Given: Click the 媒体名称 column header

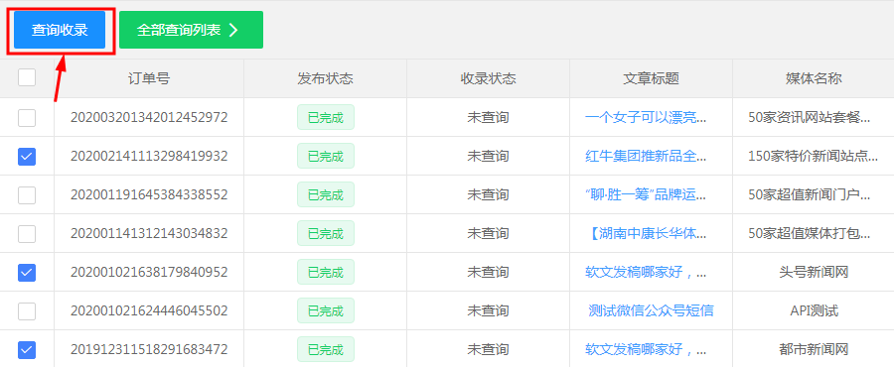Looking at the screenshot, I should (x=814, y=78).
